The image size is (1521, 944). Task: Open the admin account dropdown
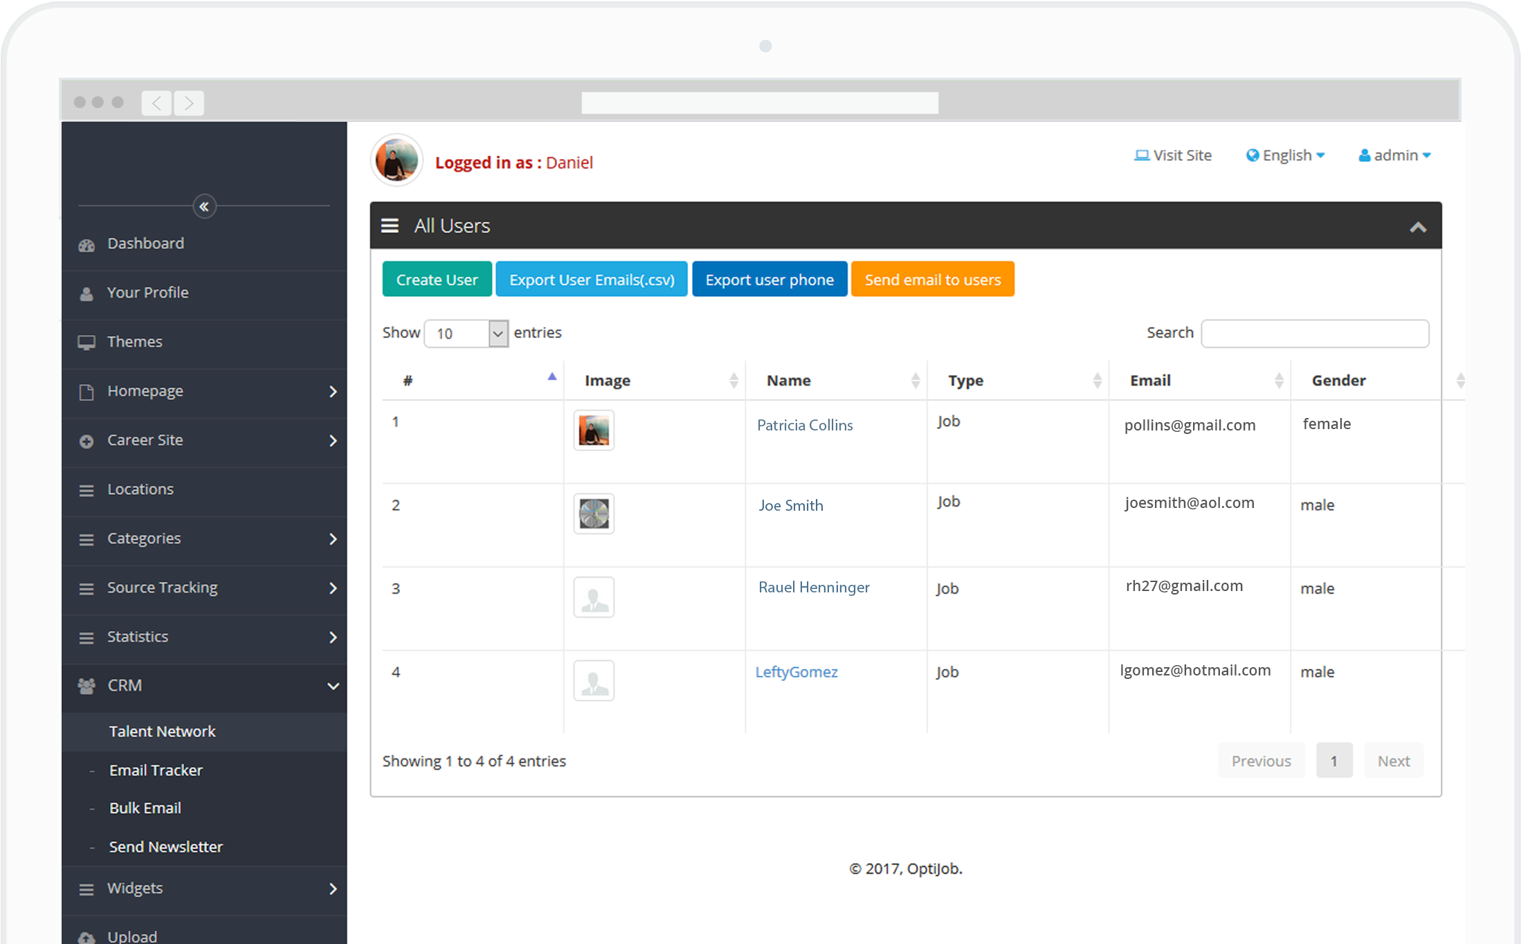(x=1394, y=156)
